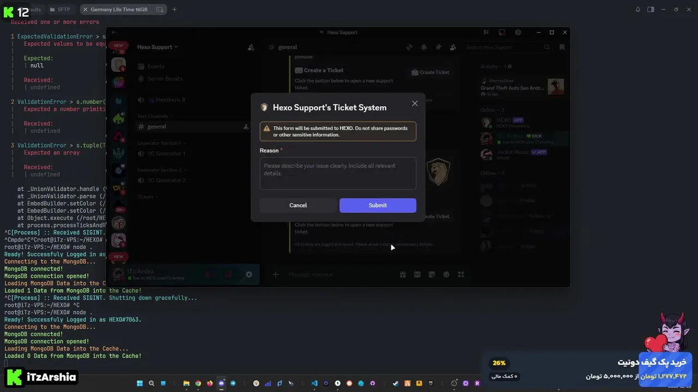This screenshot has width=698, height=392.
Task: Open Windows taskbar search
Action: tap(152, 383)
